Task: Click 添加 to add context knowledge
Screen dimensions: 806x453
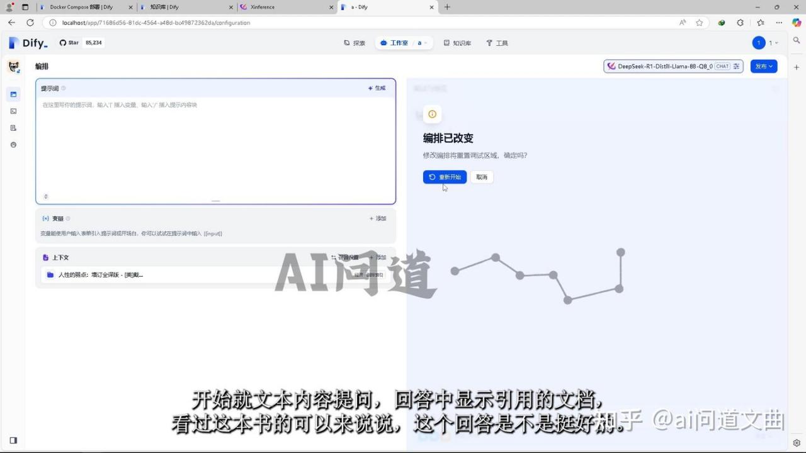Action: point(378,257)
